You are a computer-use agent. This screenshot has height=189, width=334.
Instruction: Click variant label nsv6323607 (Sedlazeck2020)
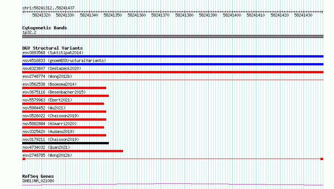[x=52, y=68]
